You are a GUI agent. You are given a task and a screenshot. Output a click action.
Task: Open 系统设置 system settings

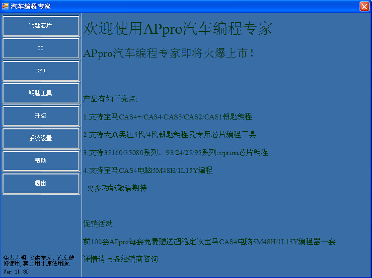41,138
